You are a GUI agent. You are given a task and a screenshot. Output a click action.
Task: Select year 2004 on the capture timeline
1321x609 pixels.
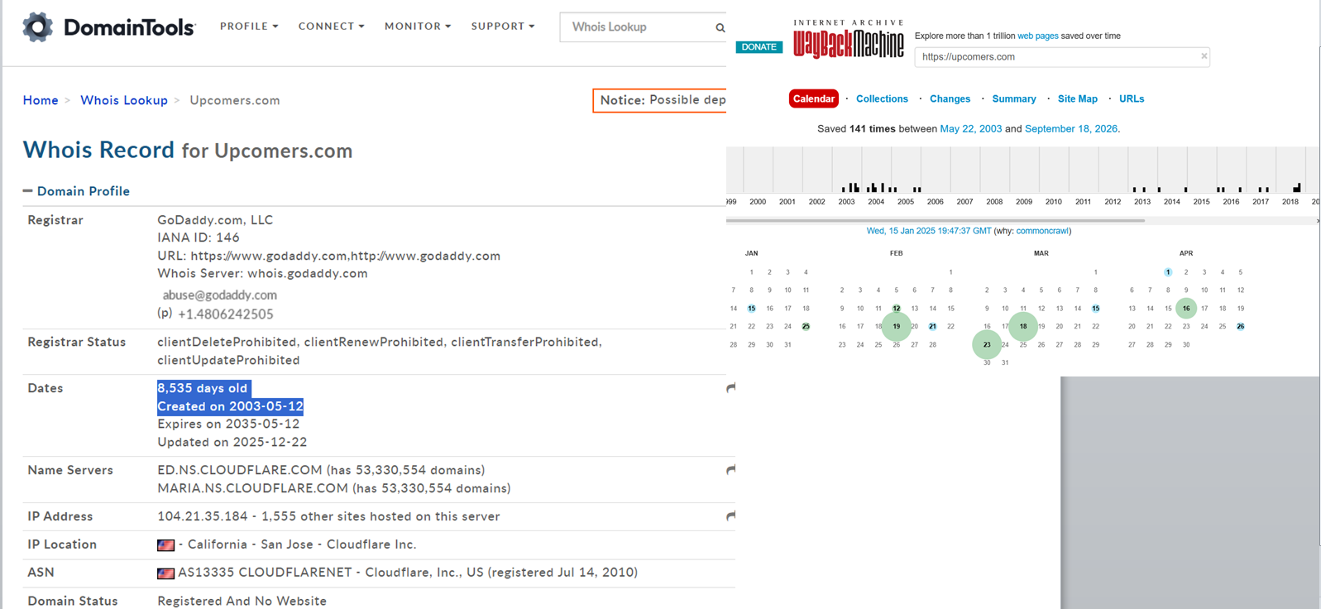(x=876, y=201)
